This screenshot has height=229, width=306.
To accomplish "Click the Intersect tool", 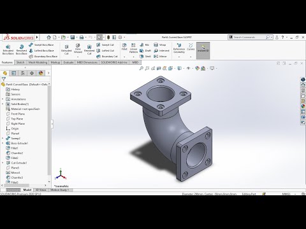I will coord(161,51).
